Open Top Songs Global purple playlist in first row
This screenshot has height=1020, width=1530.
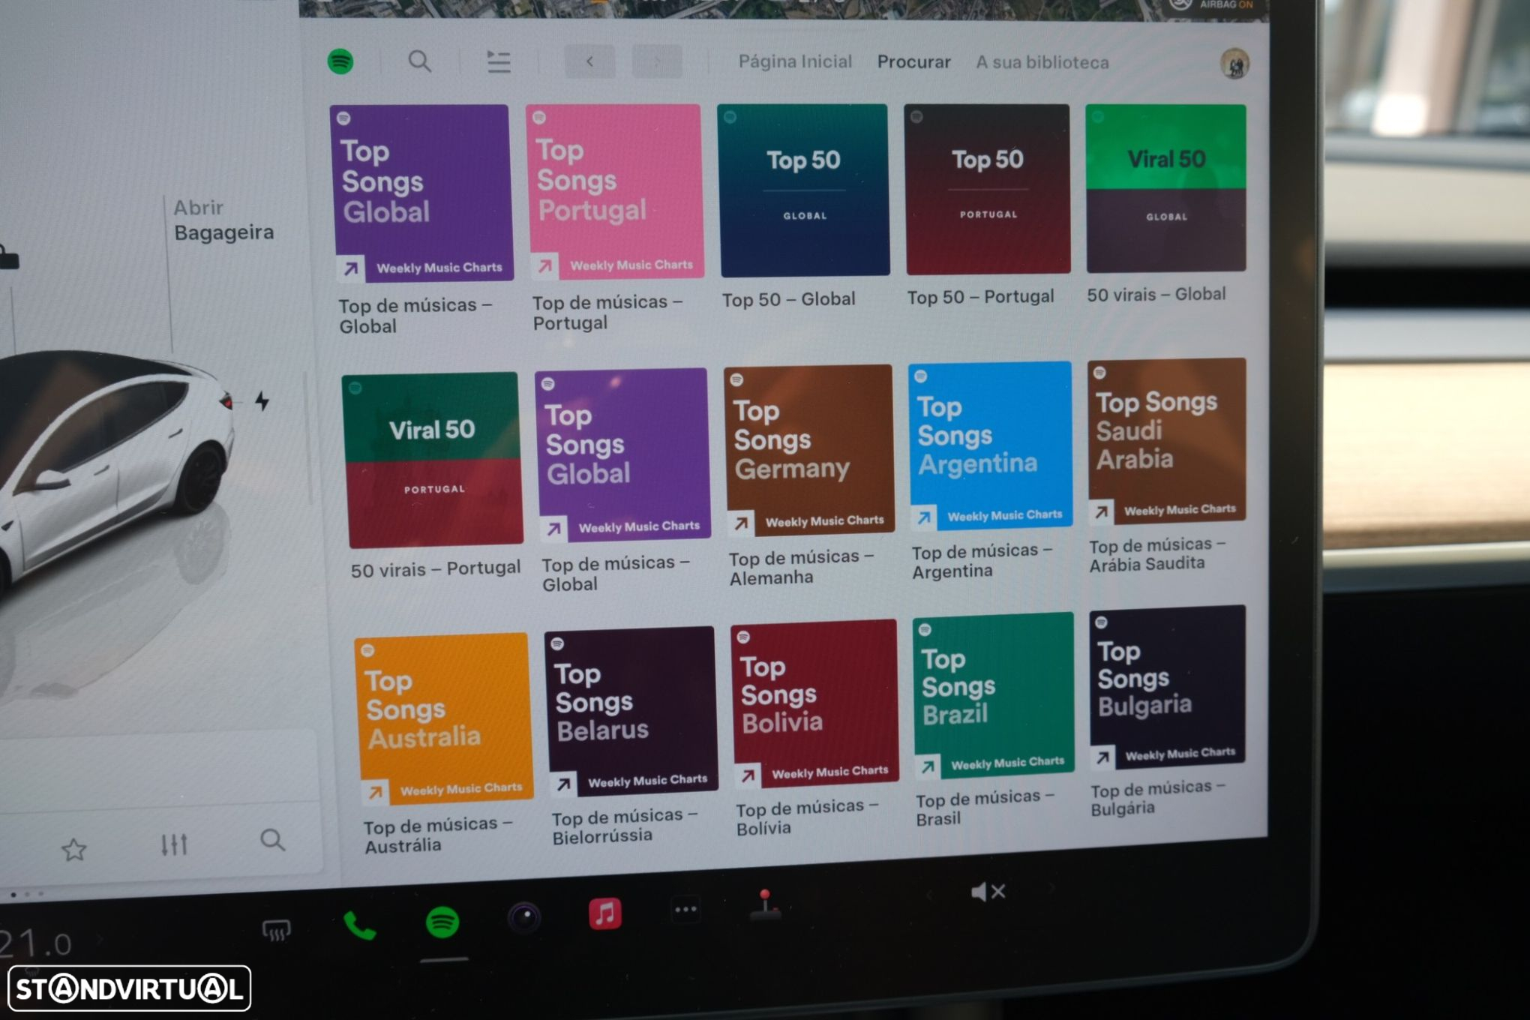click(421, 193)
